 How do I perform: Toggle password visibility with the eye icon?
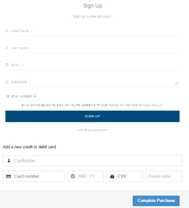[177, 83]
